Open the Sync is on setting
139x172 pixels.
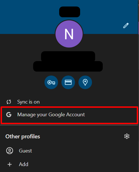(x=69, y=102)
